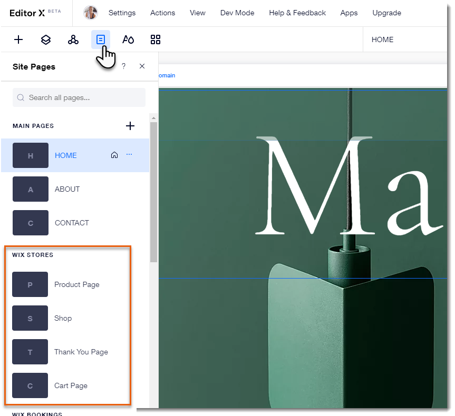Image resolution: width=455 pixels, height=416 pixels.
Task: Open the Upgrade page
Action: (x=386, y=13)
